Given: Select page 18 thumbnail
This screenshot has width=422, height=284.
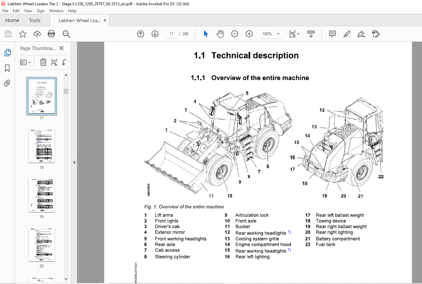Looking at the screenshot, I should click(41, 145).
